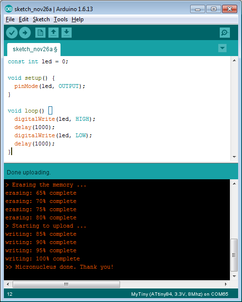
Task: Click the 'pinMode(led, OUTPUT);' line
Action: [49, 86]
